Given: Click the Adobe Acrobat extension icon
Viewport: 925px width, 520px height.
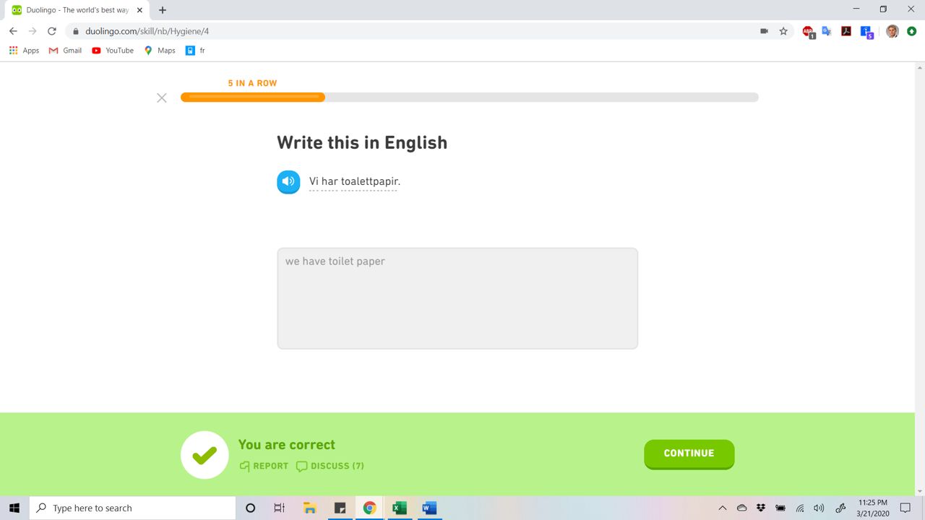Looking at the screenshot, I should pyautogui.click(x=846, y=31).
